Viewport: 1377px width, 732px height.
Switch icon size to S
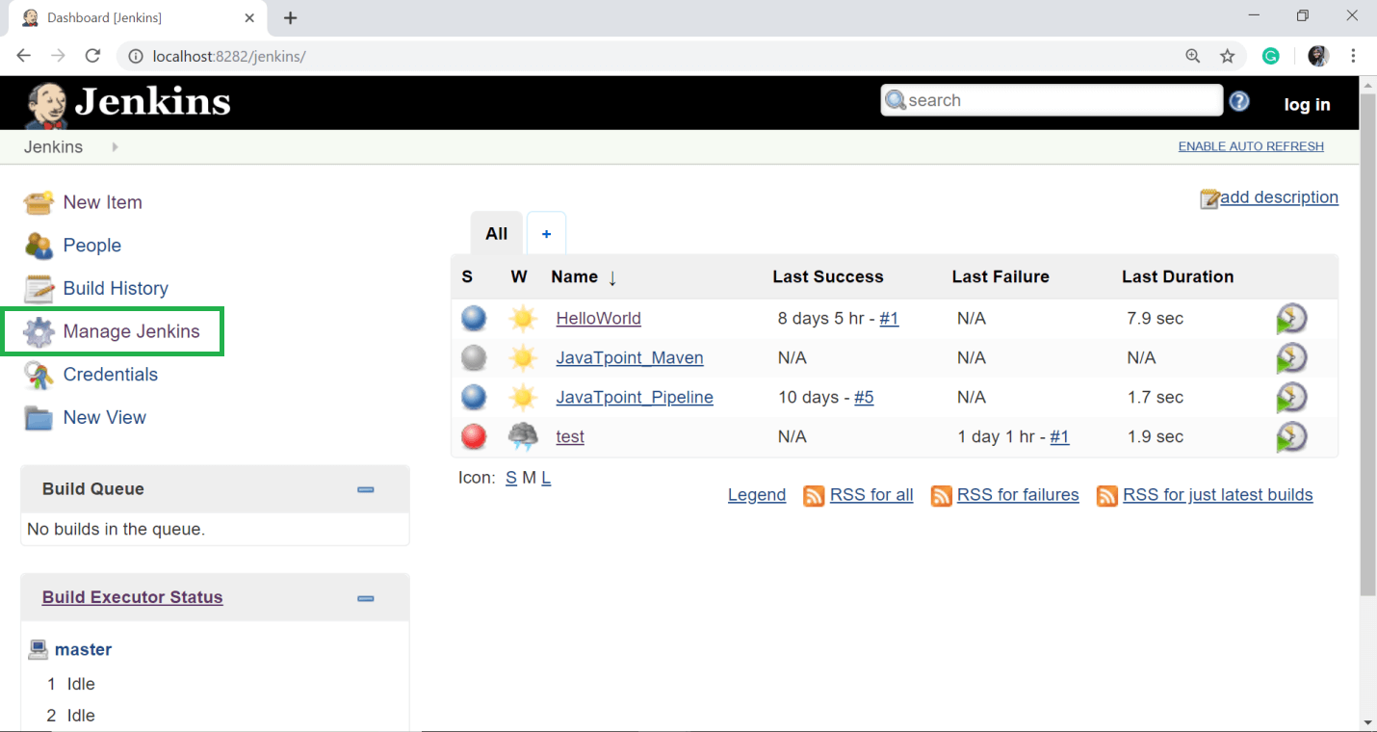pos(511,478)
